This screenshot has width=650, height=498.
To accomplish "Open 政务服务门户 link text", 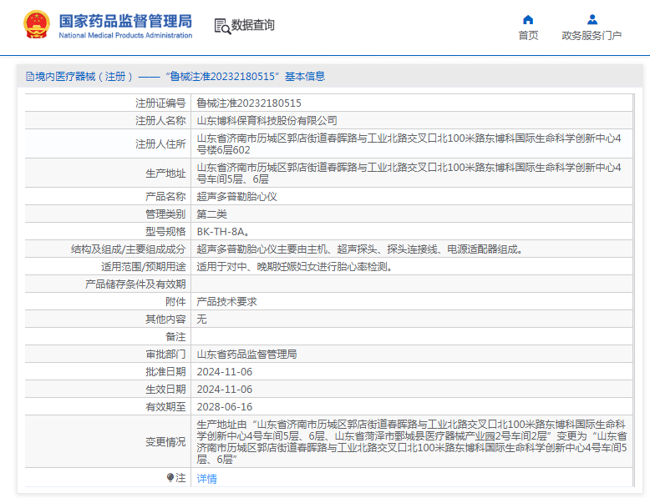I will [x=592, y=36].
